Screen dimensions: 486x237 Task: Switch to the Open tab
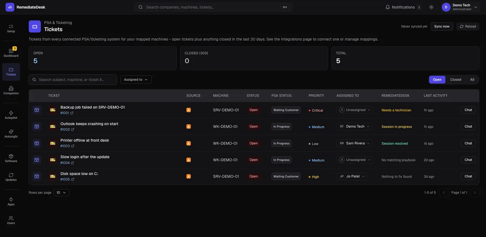point(437,80)
